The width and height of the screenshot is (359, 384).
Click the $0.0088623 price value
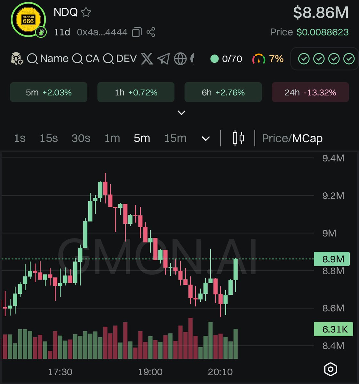click(x=323, y=32)
